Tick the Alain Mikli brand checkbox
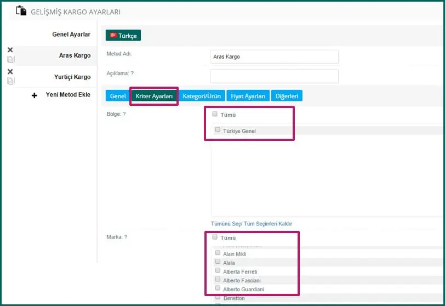Viewport: 445px width, 306px height. coord(218,253)
